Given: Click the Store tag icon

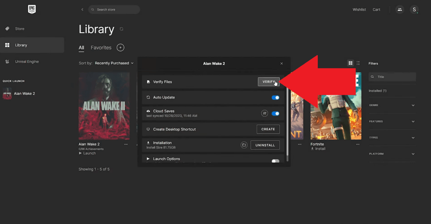Looking at the screenshot, I should click(7, 29).
